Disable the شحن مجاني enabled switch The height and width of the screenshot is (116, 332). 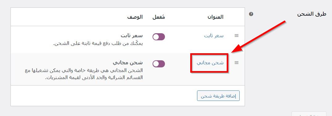[159, 64]
